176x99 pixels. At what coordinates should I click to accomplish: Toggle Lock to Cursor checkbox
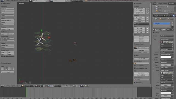point(135,66)
